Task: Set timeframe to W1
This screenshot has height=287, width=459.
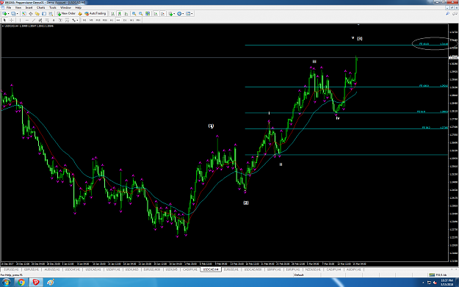Action: click(x=131, y=21)
